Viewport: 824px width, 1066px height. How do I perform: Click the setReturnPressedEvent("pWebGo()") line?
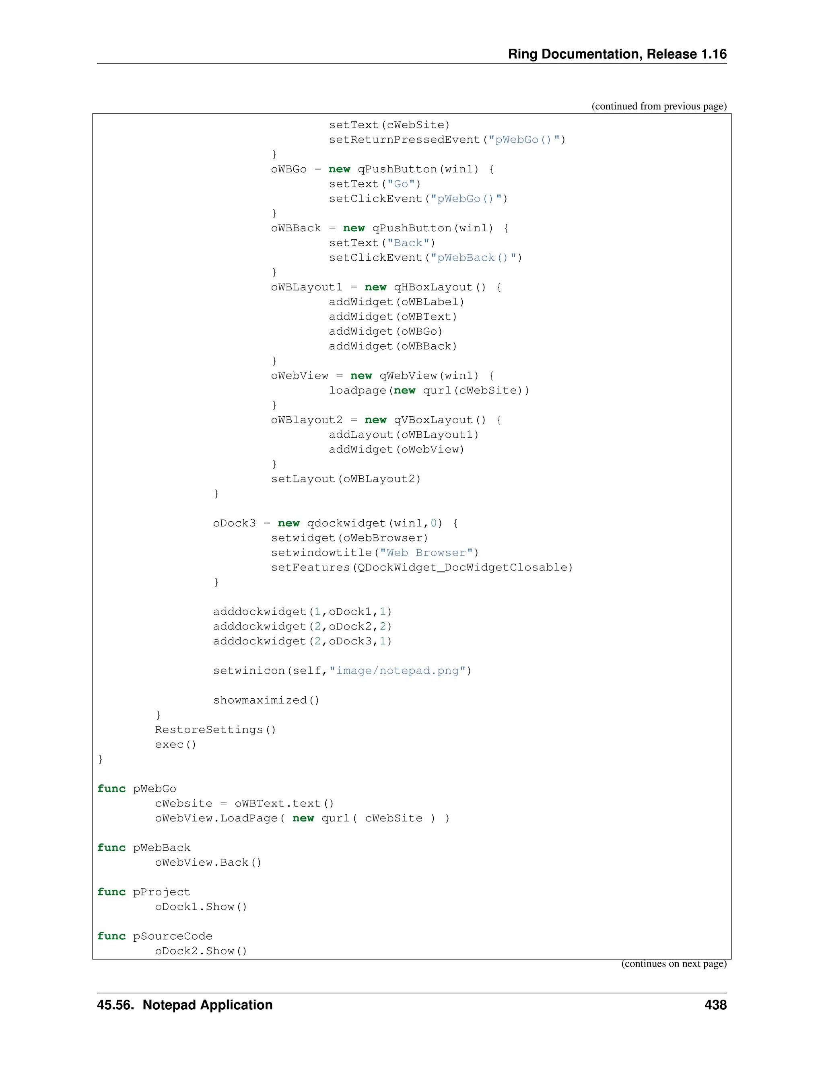447,140
